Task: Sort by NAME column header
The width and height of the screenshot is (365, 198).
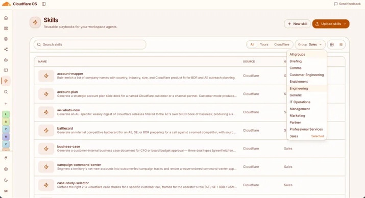Action: coord(42,61)
